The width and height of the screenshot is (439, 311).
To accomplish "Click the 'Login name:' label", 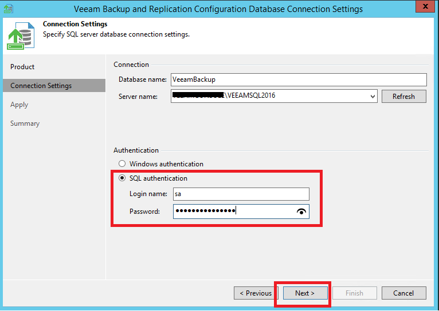I will (148, 194).
